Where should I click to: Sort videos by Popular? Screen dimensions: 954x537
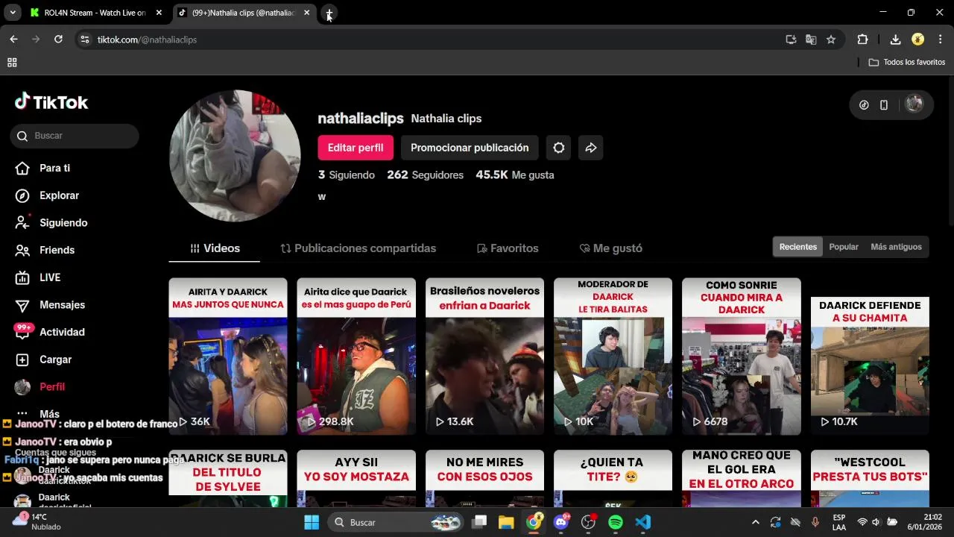click(844, 247)
